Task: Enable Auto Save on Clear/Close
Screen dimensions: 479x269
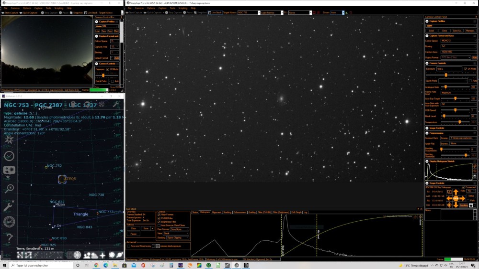Action: 159,226
